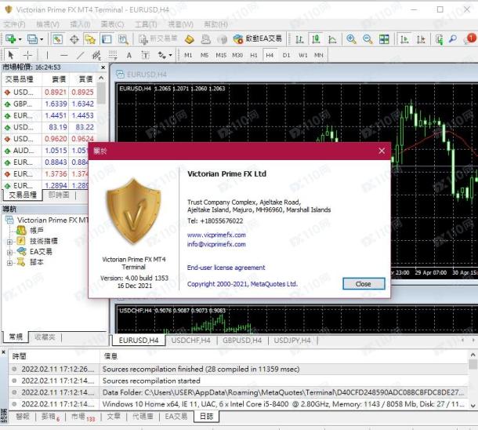Switch chart to candlestick style
Image resolution: width=478 pixels, height=430 pixels.
click(x=316, y=39)
